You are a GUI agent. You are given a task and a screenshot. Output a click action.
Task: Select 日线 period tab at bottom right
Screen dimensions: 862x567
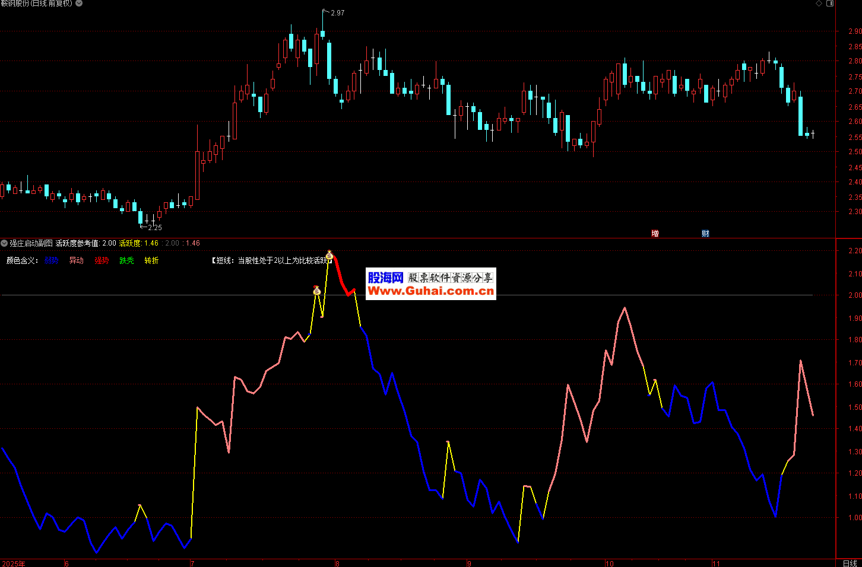tap(850, 563)
